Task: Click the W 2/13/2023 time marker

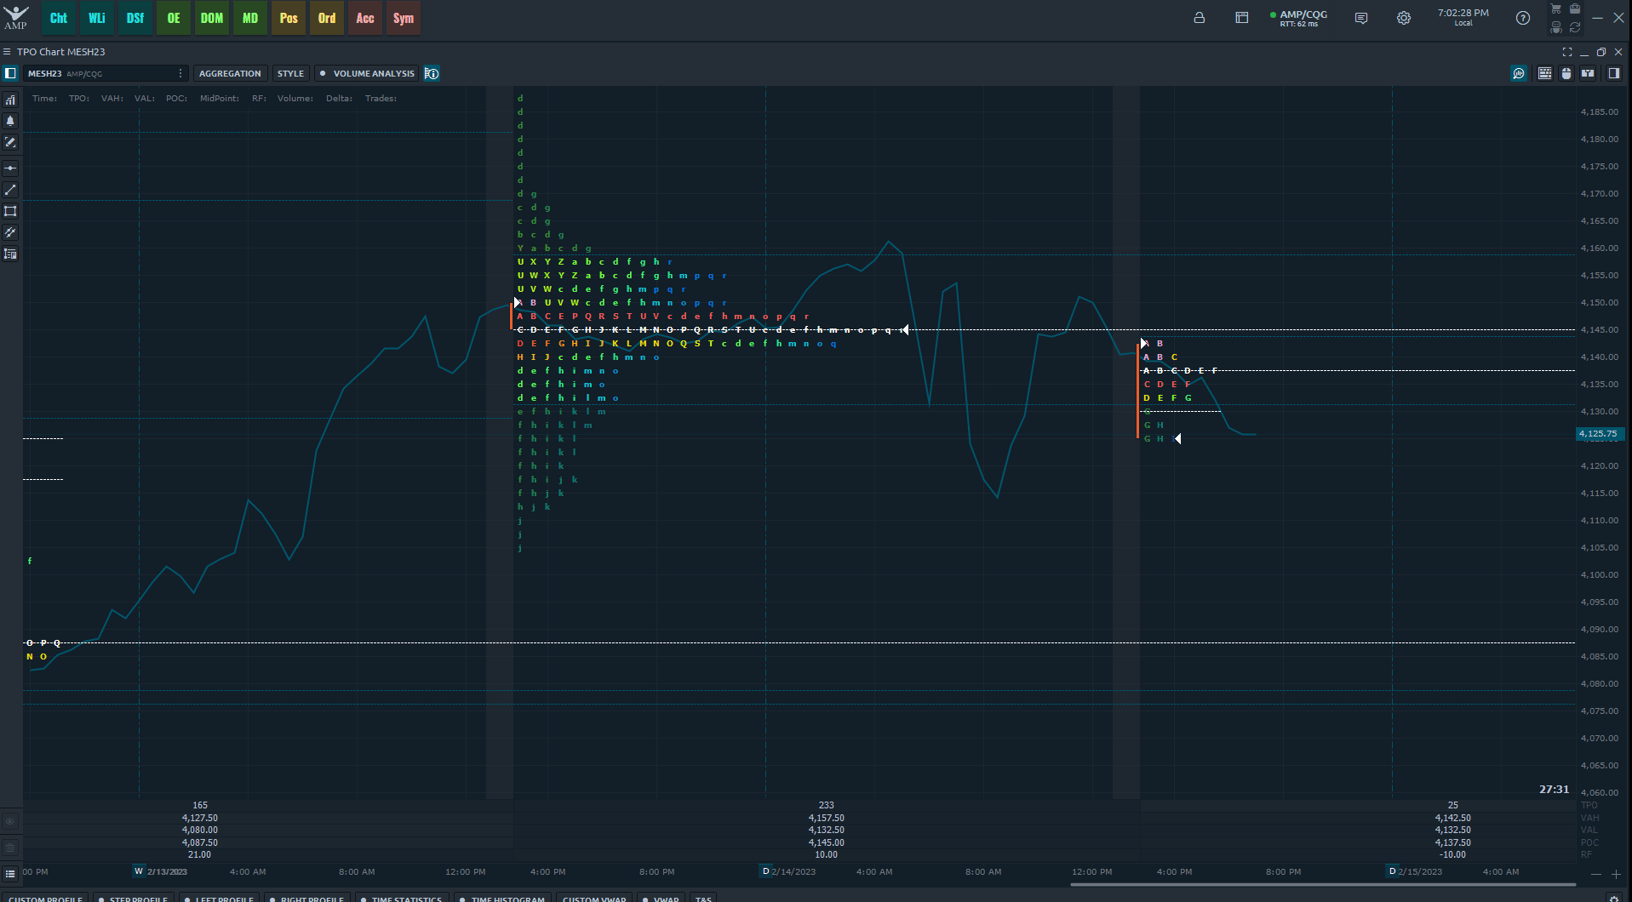Action: [160, 871]
